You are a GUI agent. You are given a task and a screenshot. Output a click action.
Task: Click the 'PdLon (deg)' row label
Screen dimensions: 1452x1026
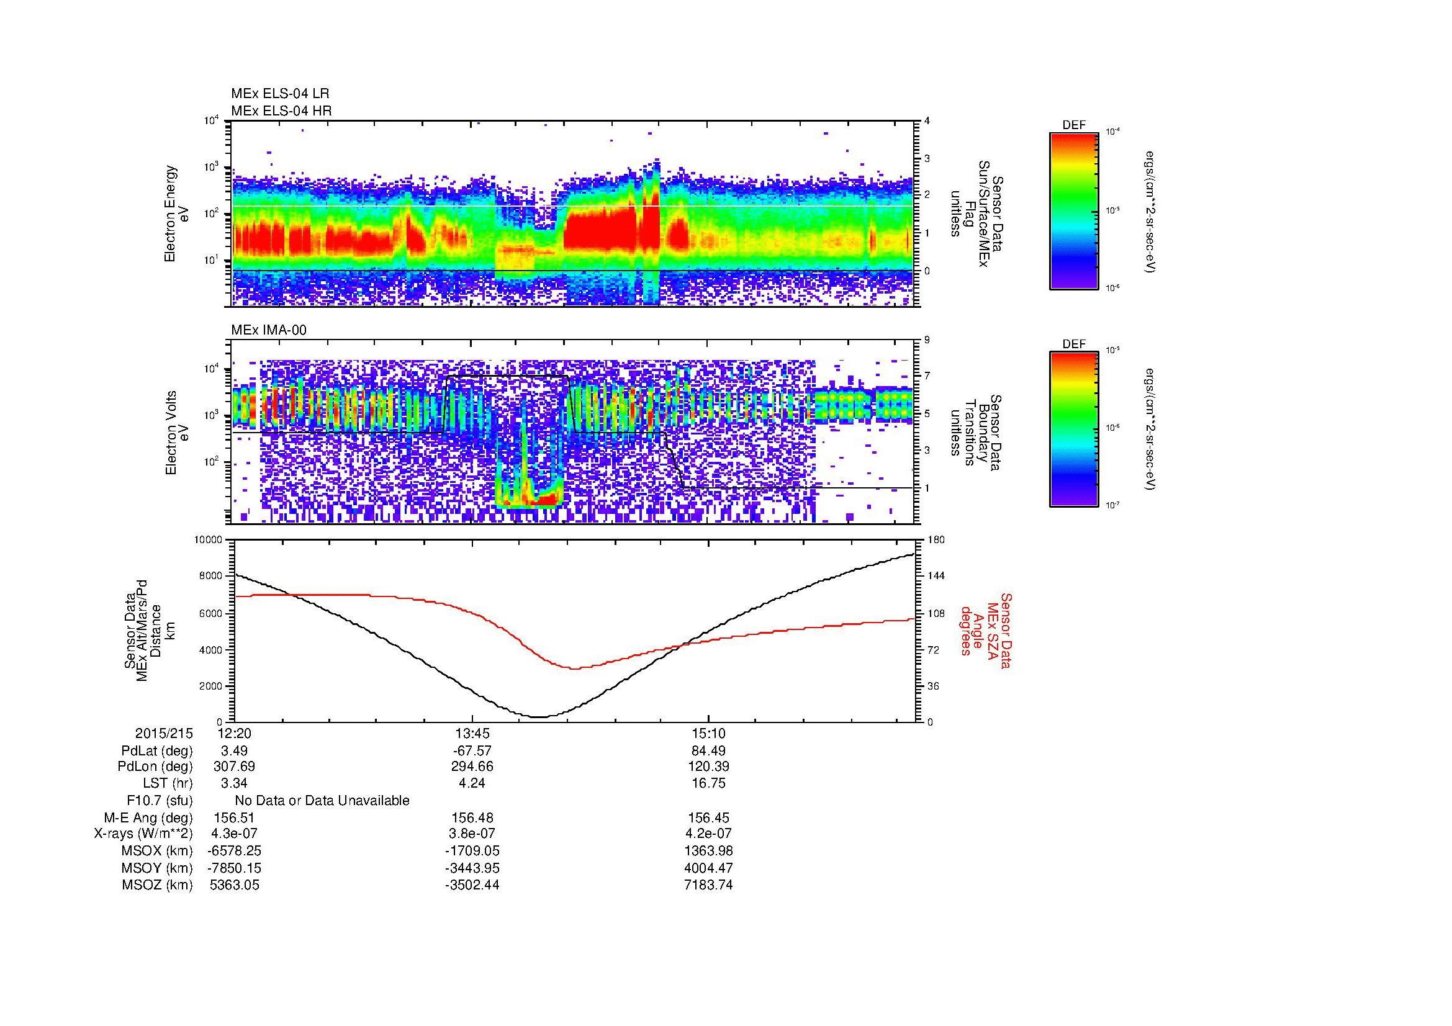coord(155,767)
